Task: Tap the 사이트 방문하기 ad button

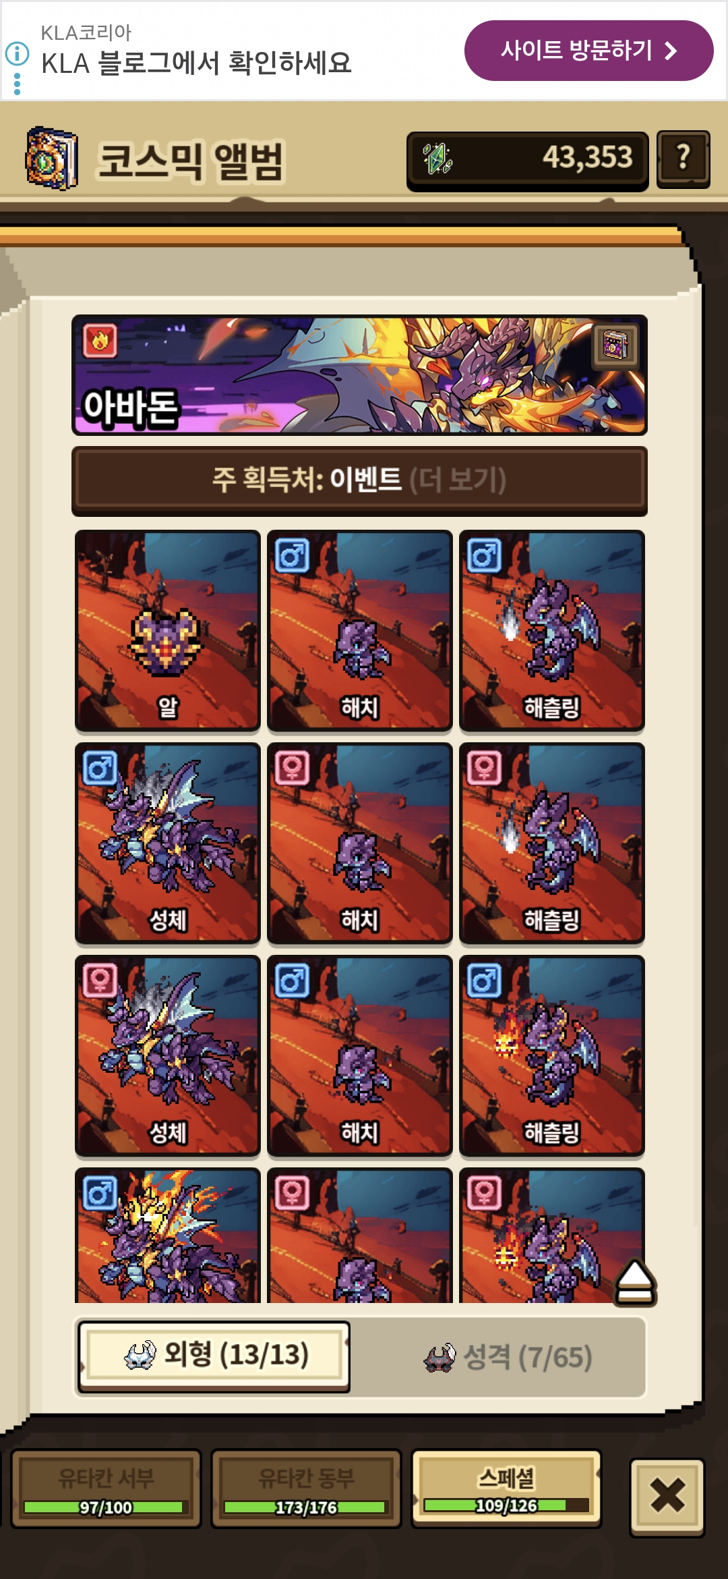Action: (x=588, y=51)
